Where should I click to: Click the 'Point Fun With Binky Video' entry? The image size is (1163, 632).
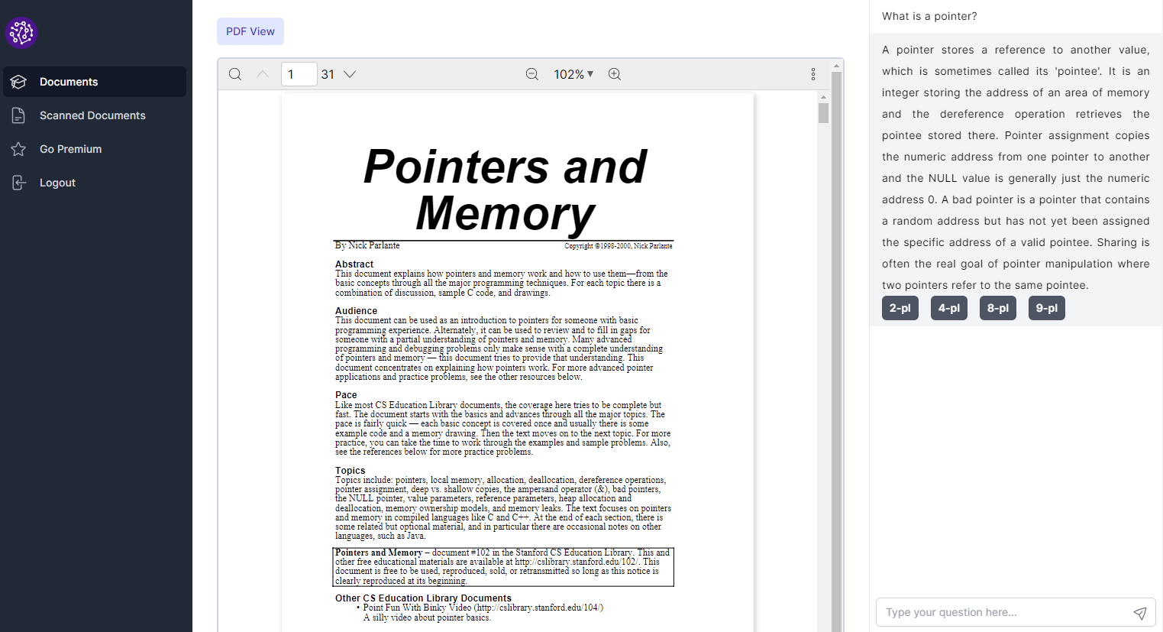[x=483, y=608]
